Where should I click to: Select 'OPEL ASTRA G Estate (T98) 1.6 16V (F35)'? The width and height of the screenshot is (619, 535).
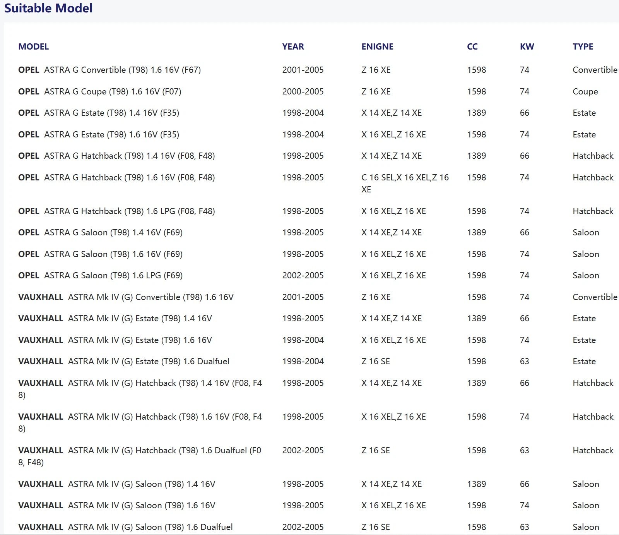coord(99,135)
